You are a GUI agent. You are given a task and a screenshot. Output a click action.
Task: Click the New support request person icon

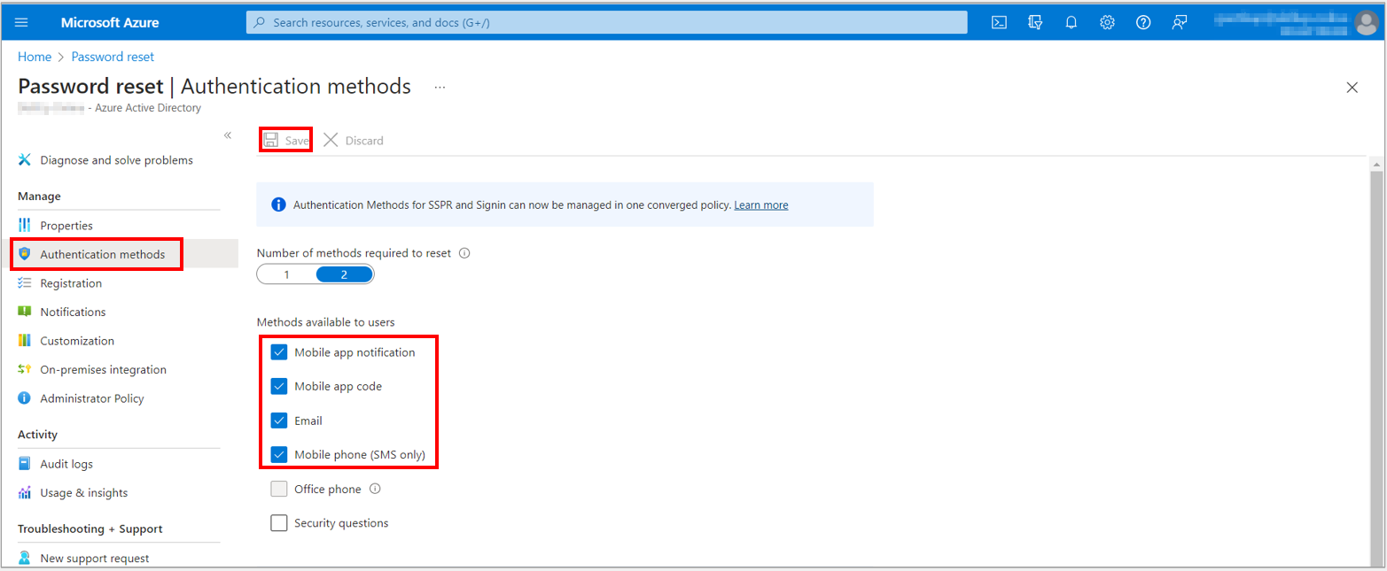pyautogui.click(x=25, y=559)
